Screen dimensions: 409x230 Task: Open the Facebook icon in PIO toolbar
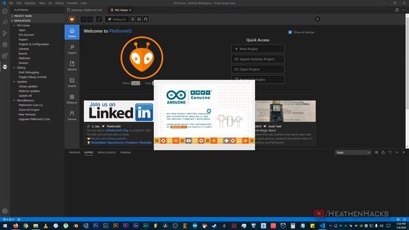click(x=132, y=19)
